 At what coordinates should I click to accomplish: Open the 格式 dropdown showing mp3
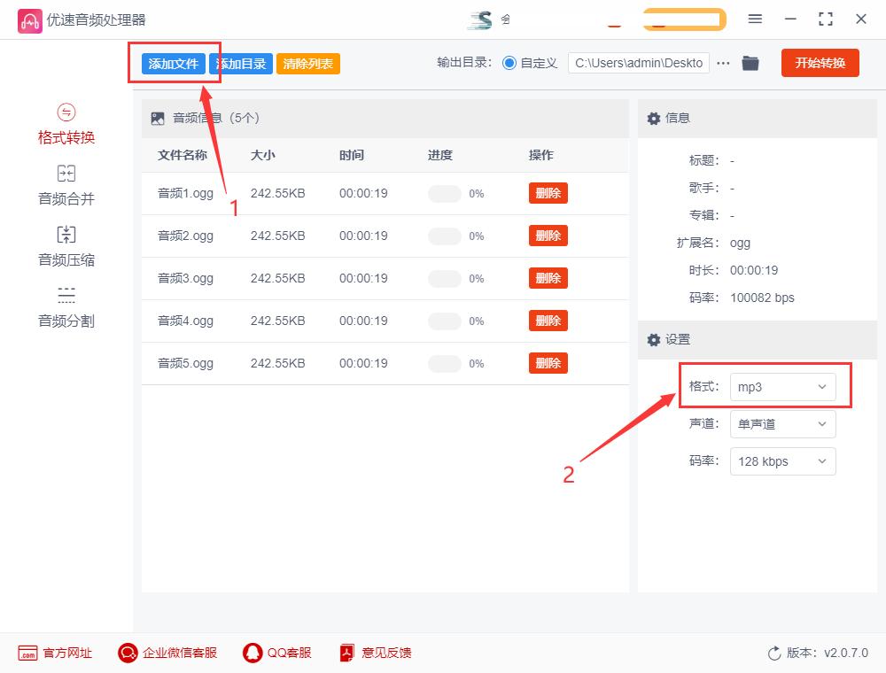pyautogui.click(x=782, y=386)
